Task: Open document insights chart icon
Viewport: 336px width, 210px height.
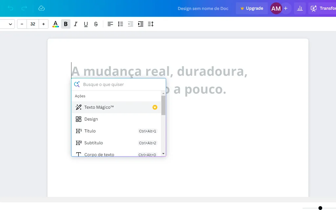Action: (x=300, y=8)
